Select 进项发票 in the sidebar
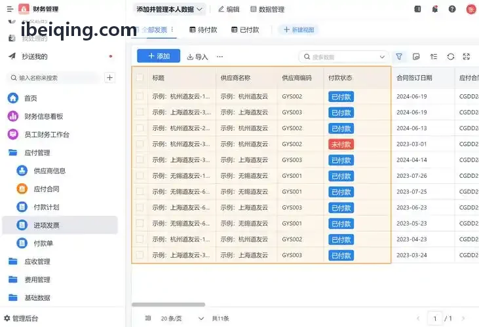The height and width of the screenshot is (327, 479). [x=60, y=225]
